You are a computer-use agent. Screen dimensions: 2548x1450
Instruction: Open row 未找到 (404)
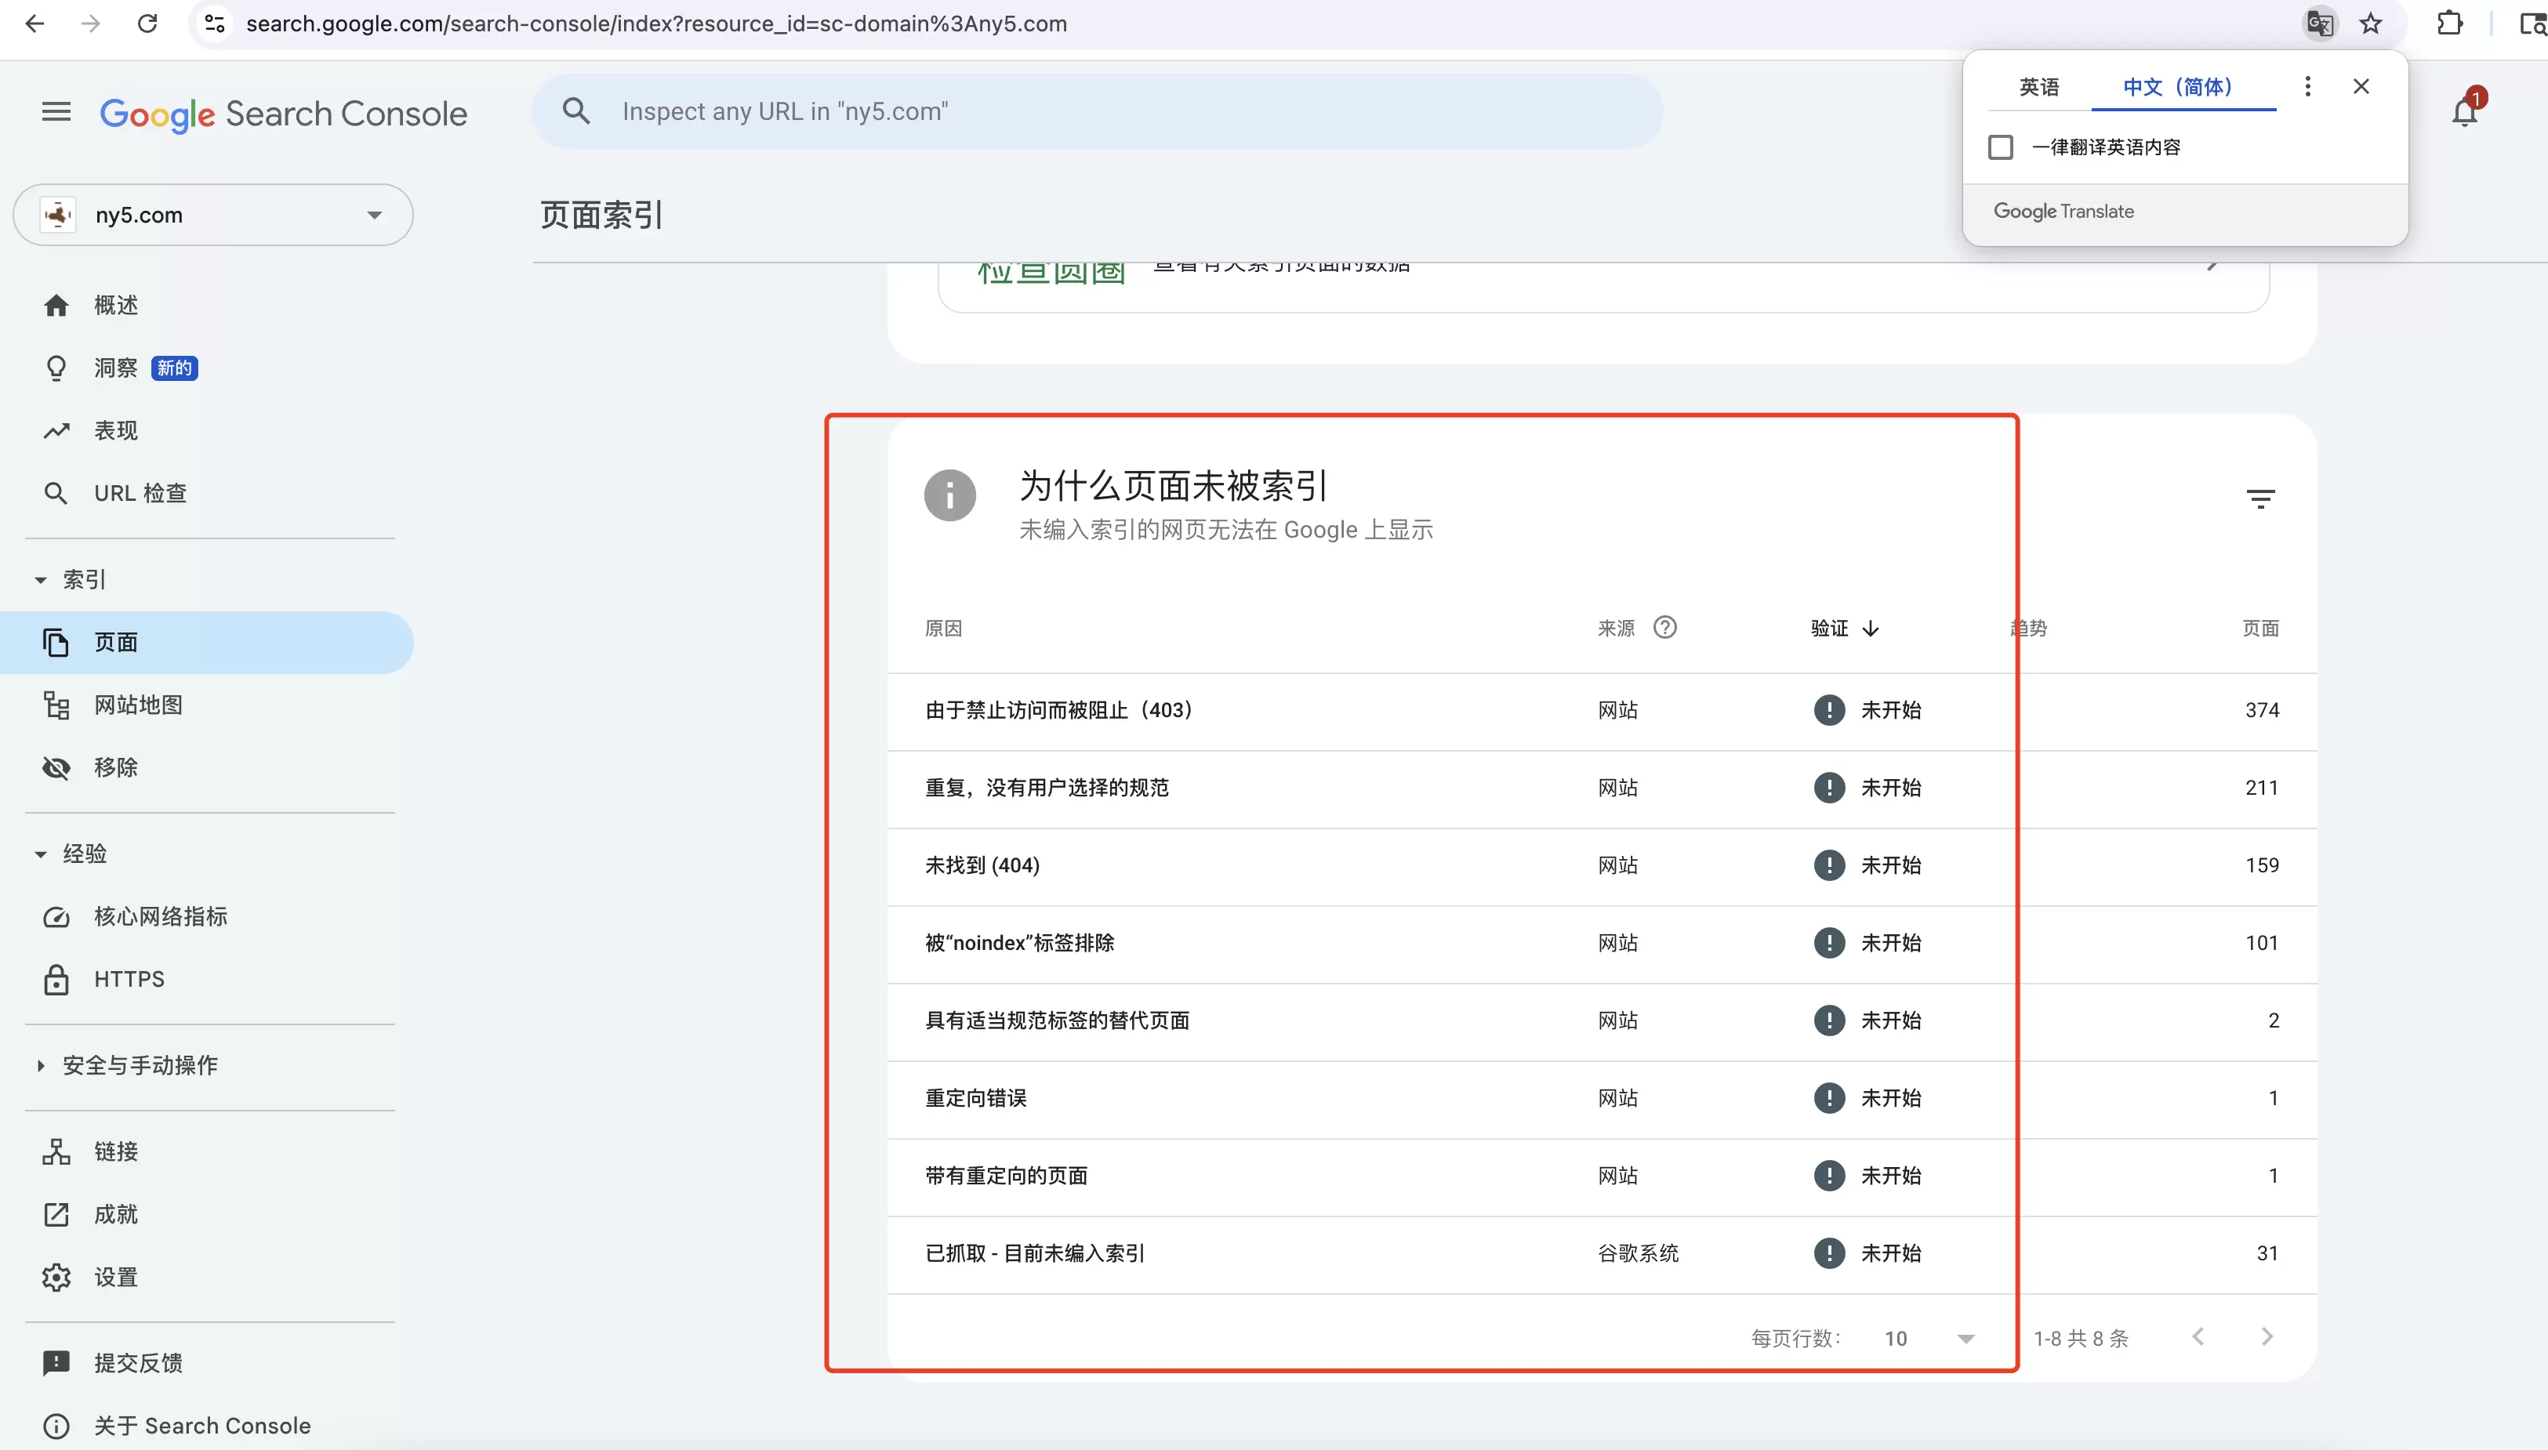click(1602, 865)
